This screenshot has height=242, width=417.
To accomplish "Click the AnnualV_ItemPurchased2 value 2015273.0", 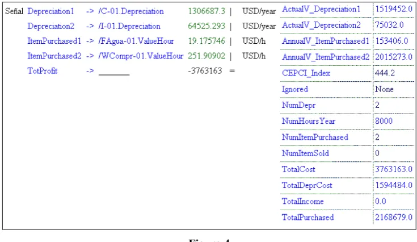I will 394,57.
